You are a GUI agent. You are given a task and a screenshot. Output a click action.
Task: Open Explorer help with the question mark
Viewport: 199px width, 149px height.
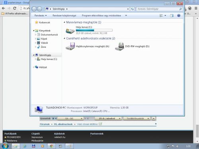click(179, 15)
